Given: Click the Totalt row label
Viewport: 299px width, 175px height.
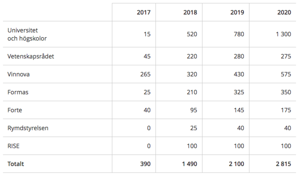Looking at the screenshot, I should (x=16, y=164).
